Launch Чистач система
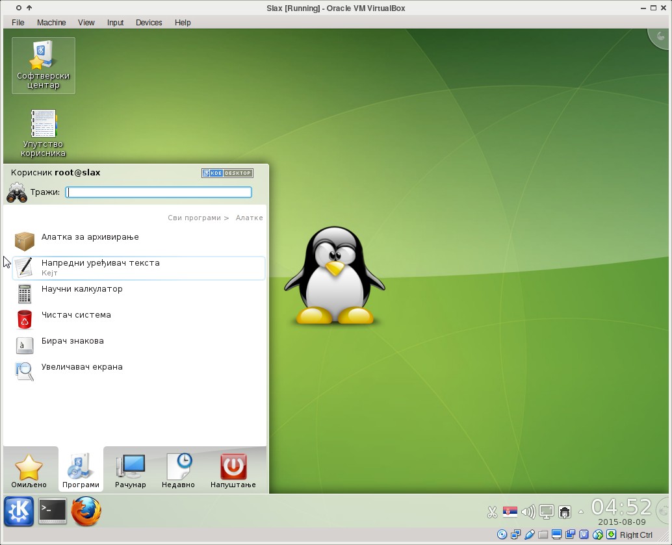The height and width of the screenshot is (545, 672). click(x=138, y=320)
